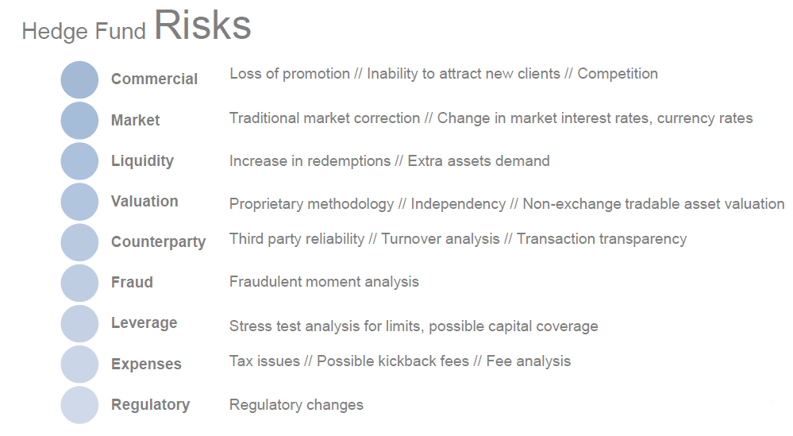Click the Counterparty circle icon
Image resolution: width=793 pixels, height=436 pixels.
(79, 242)
